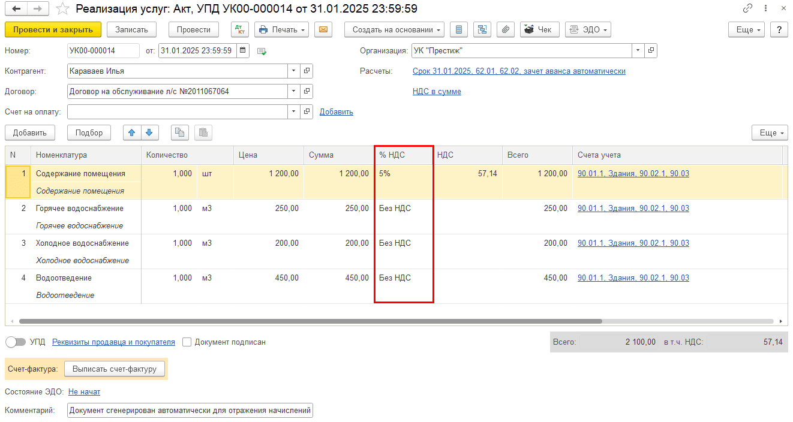793x422 pixels.
Task: Expand the Контрагент field dropdown arrow
Action: 293,71
